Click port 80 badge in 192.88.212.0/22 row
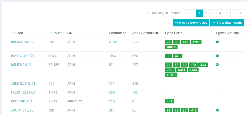247x114 pixels. click(x=168, y=56)
